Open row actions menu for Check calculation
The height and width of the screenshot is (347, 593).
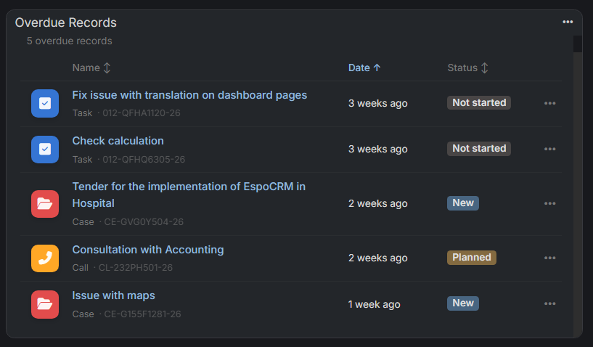click(x=550, y=149)
